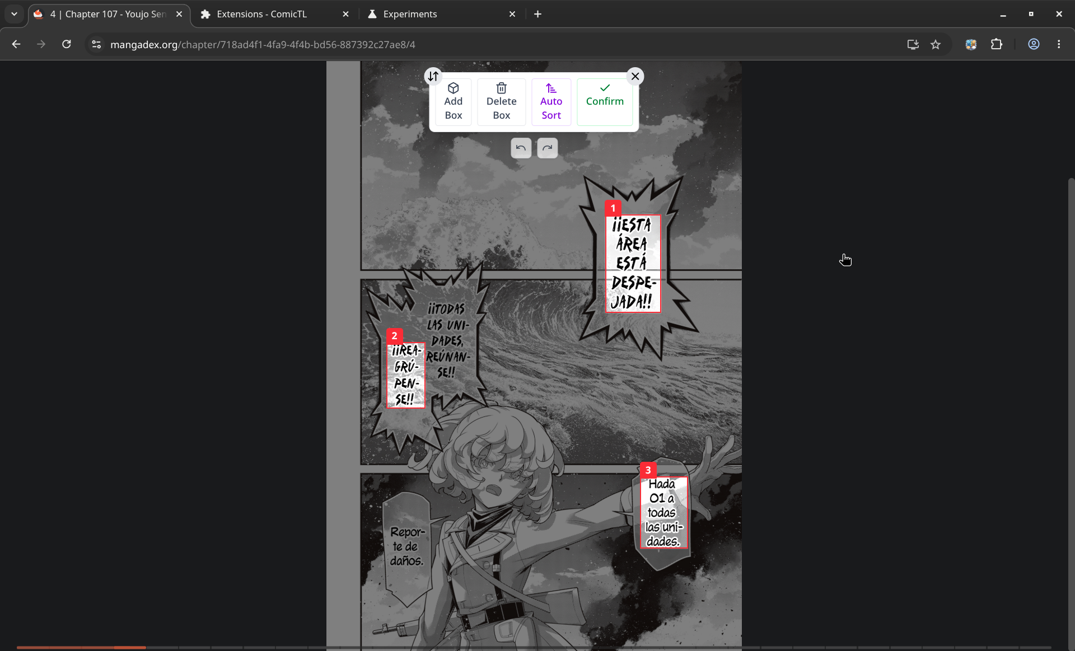
Task: Go back to previous page
Action: tap(16, 44)
